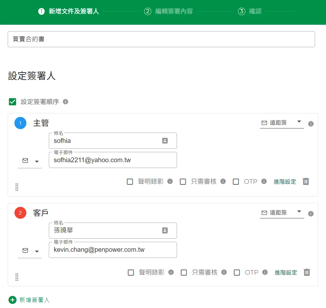Enable OTP checkbox for 主管
The width and height of the screenshot is (326, 308).
pyautogui.click(x=236, y=181)
